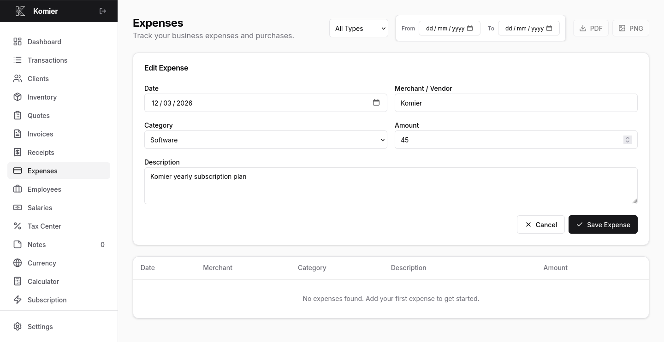Open the Calculator tool

point(43,281)
